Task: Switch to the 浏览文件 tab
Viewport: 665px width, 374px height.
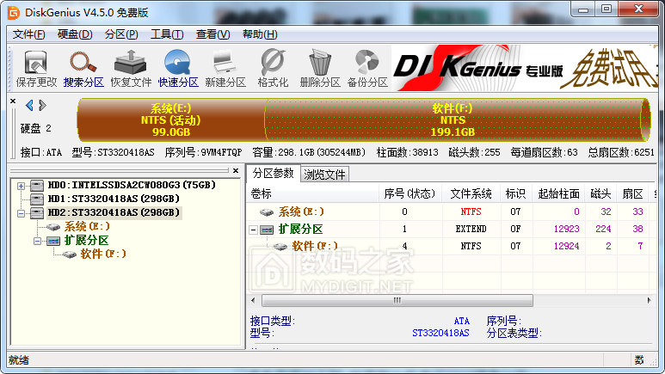Action: [324, 175]
